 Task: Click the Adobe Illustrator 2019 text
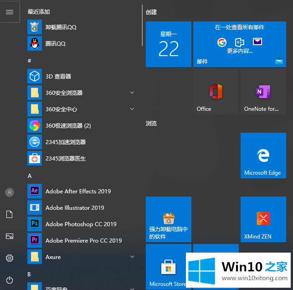point(75,208)
